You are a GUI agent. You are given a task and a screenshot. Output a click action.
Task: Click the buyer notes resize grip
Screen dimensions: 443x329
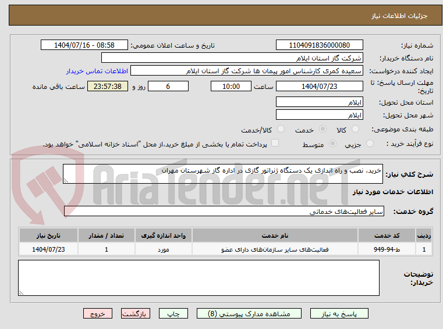tap(21, 293)
